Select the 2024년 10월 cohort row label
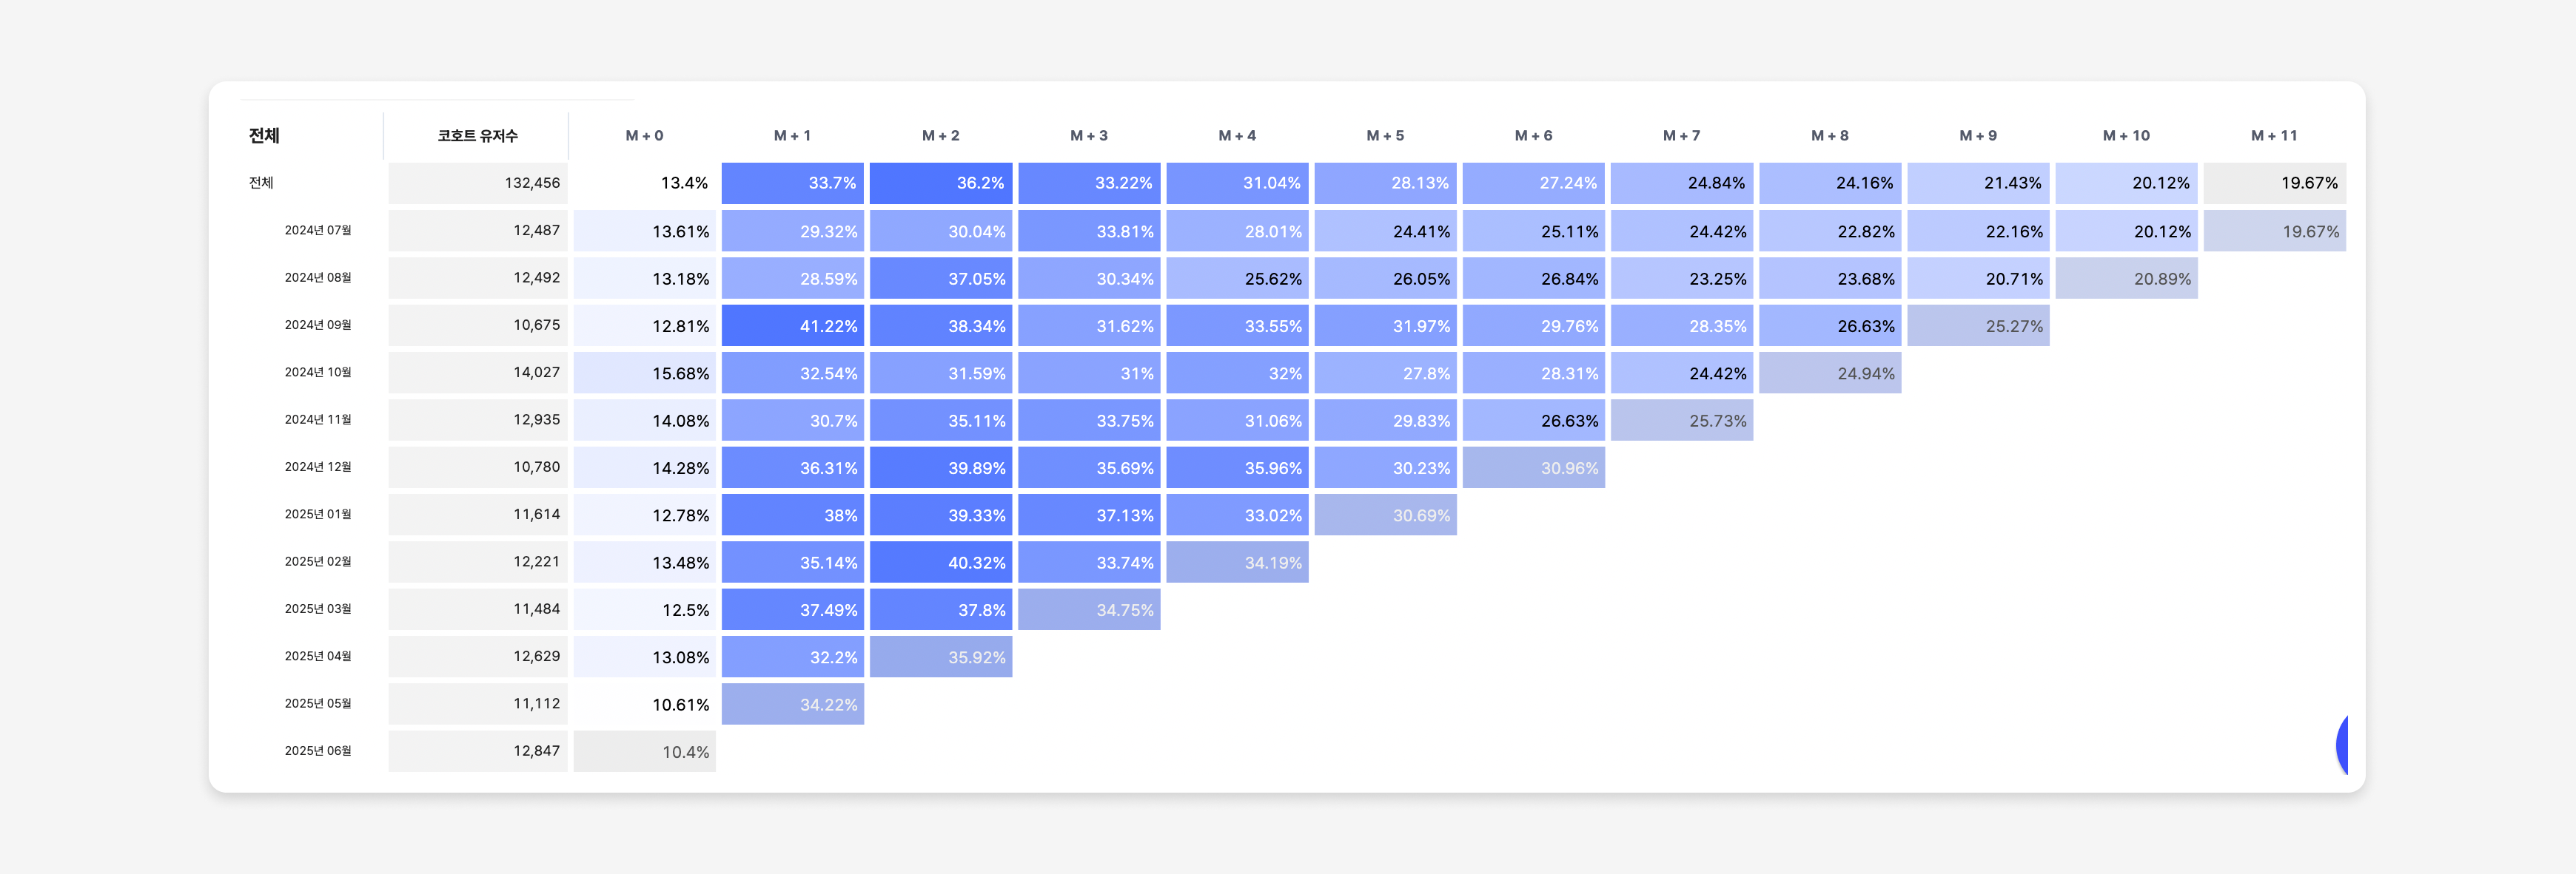 pyautogui.click(x=317, y=373)
